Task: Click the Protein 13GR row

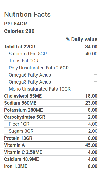Action: (x=51, y=138)
